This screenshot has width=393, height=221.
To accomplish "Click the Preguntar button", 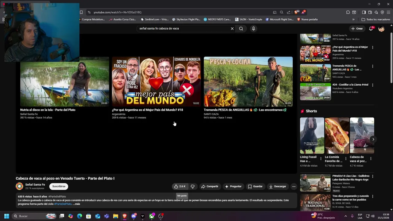I will [x=233, y=186].
